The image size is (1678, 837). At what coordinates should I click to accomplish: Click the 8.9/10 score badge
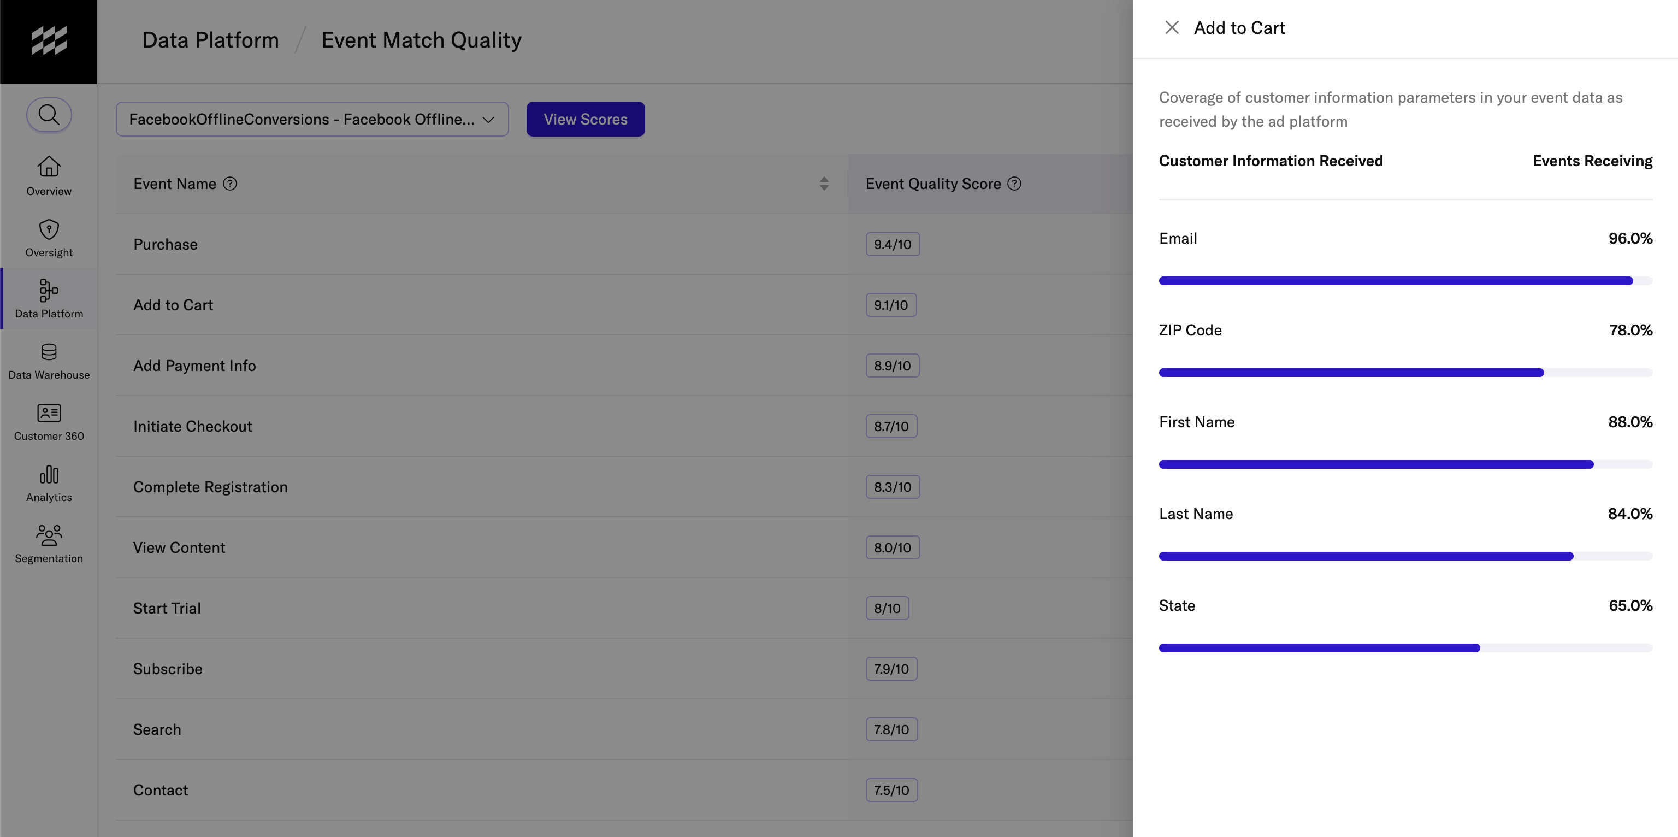(892, 366)
